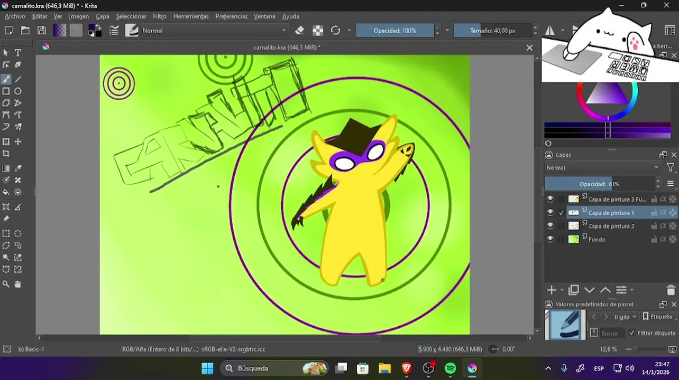Open the brush preset chooser icon
Image resolution: width=679 pixels, height=380 pixels.
tap(132, 31)
